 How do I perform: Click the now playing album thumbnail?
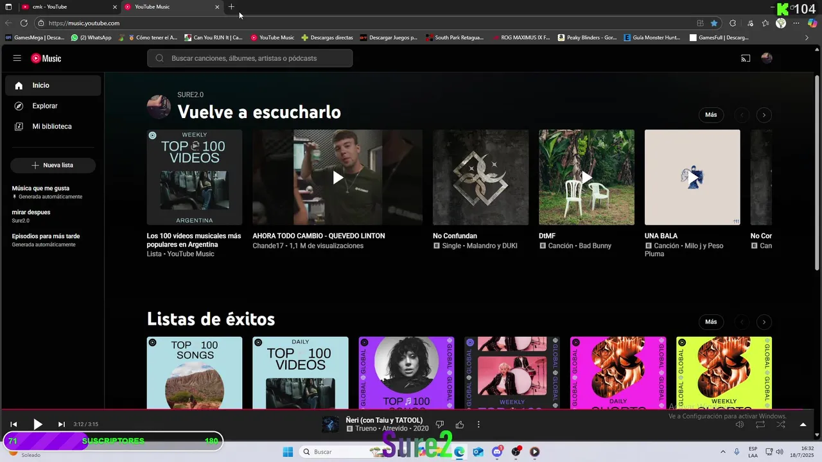(x=331, y=424)
